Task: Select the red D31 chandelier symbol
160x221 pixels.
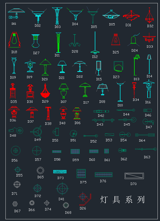Action: [x=131, y=16]
